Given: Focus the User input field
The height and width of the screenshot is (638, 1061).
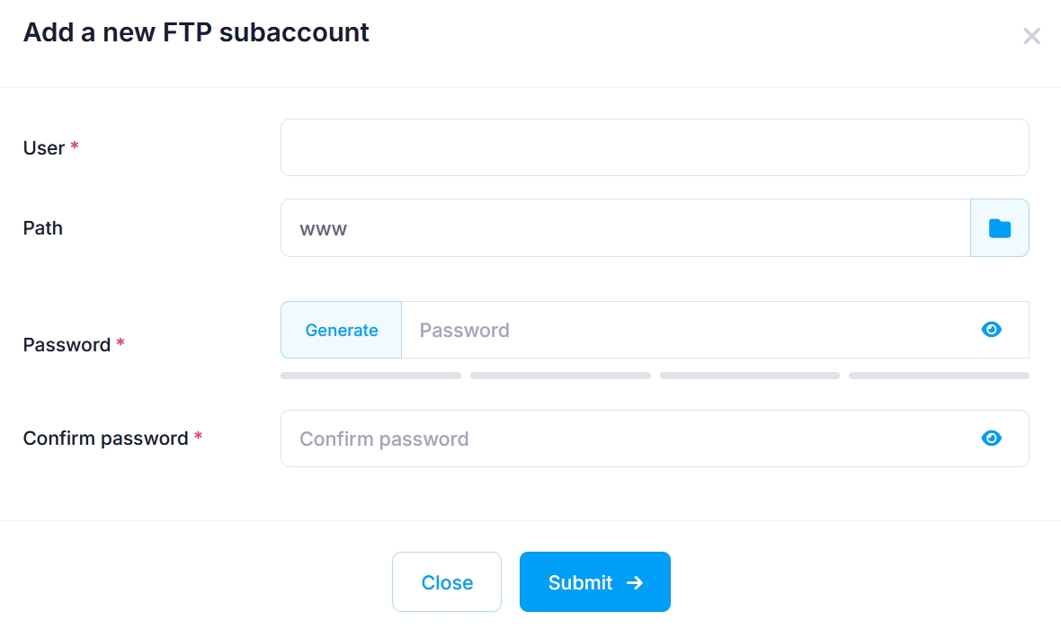Looking at the screenshot, I should [655, 146].
